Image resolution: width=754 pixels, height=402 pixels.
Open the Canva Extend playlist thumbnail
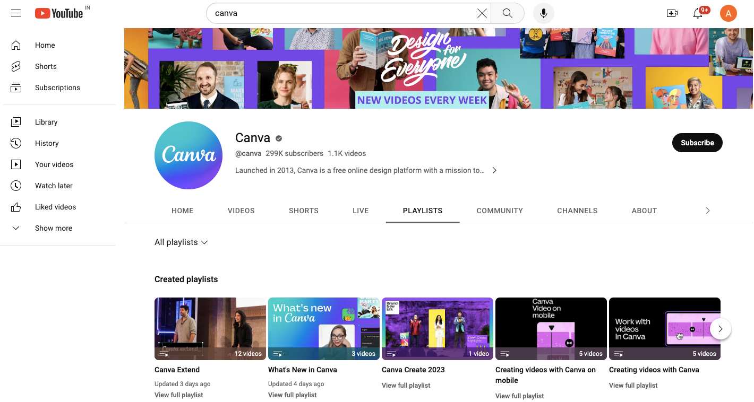[x=210, y=329]
